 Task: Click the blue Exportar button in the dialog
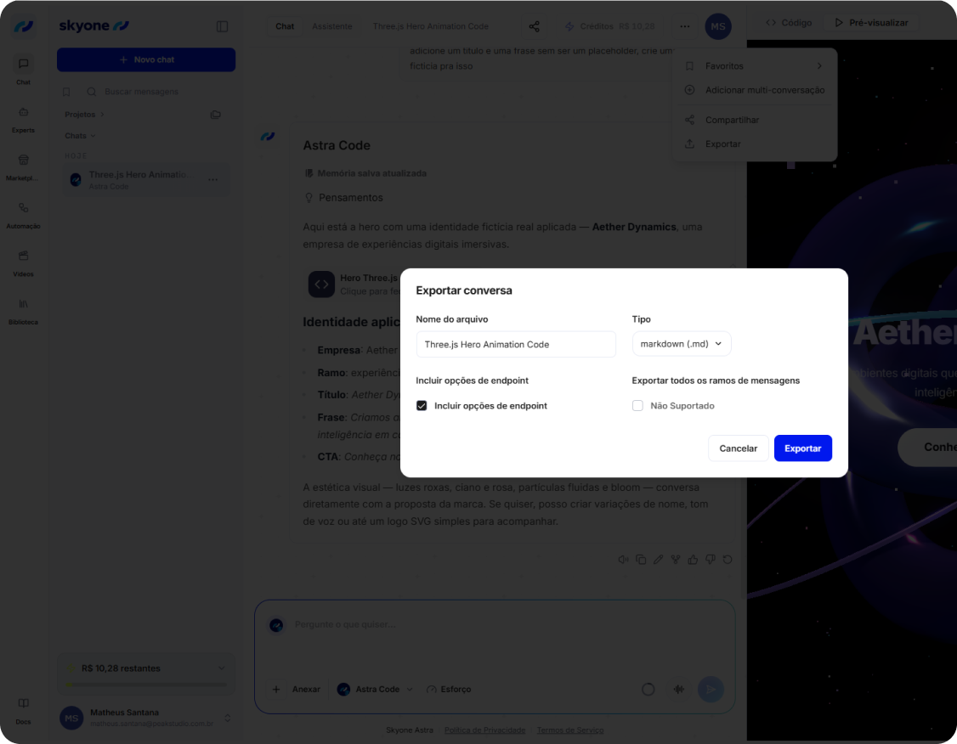(x=802, y=448)
